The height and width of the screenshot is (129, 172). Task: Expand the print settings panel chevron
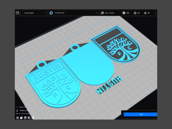click(156, 13)
